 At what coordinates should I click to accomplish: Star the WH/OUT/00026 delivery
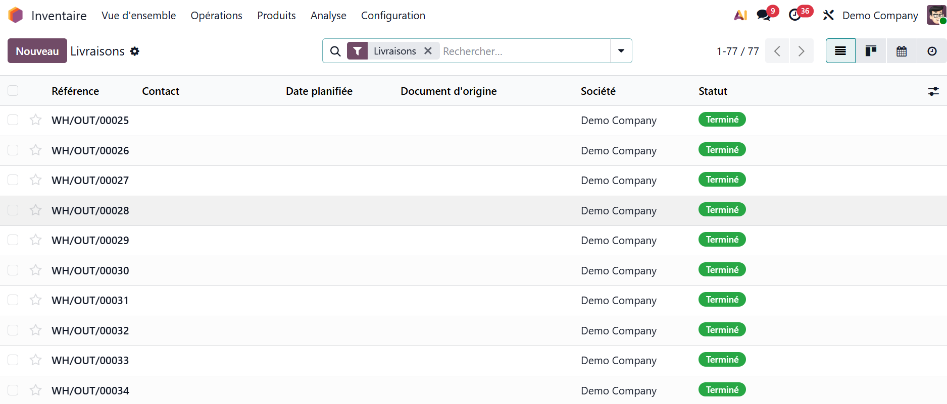click(35, 150)
